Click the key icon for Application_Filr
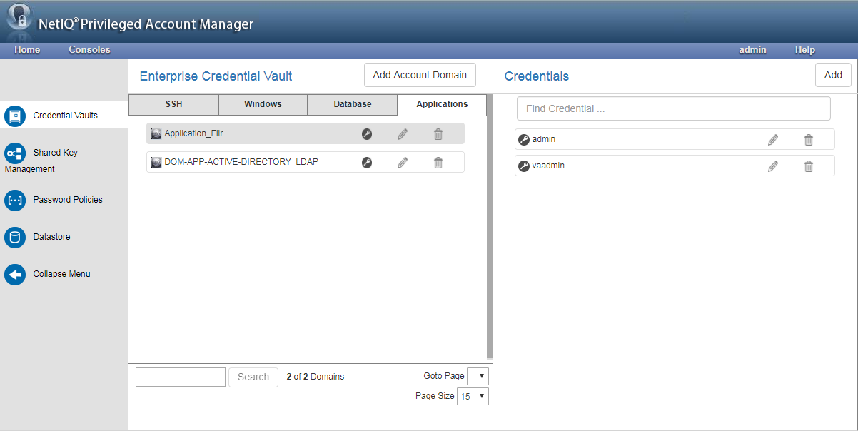The image size is (858, 431). (x=367, y=133)
